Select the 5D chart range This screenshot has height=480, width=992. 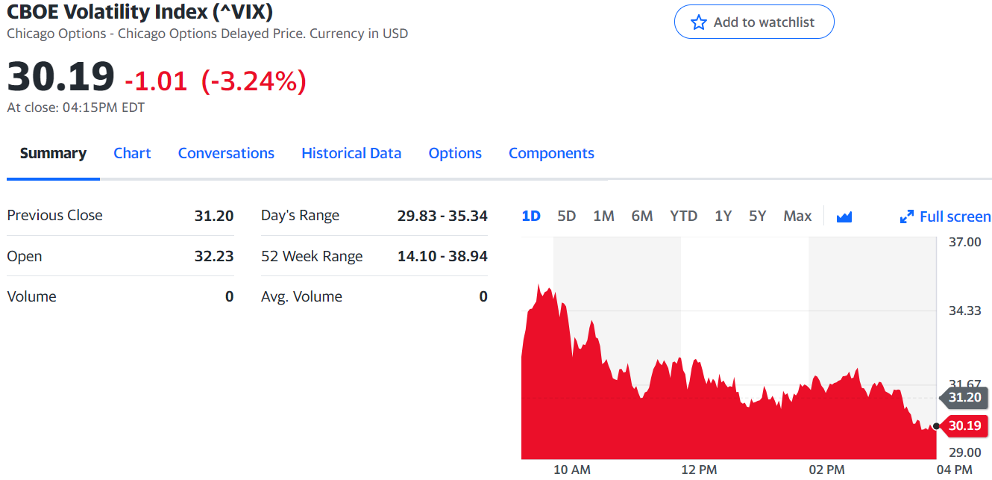(567, 216)
